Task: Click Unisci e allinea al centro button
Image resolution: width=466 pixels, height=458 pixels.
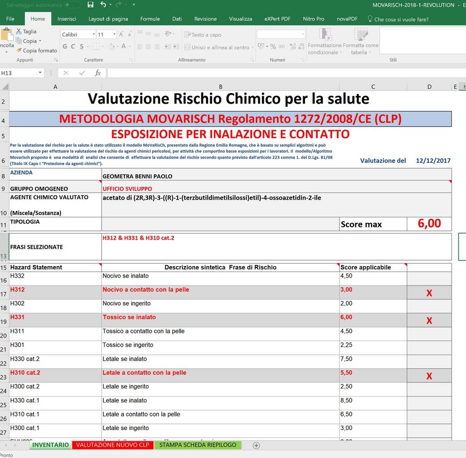Action: pos(217,47)
